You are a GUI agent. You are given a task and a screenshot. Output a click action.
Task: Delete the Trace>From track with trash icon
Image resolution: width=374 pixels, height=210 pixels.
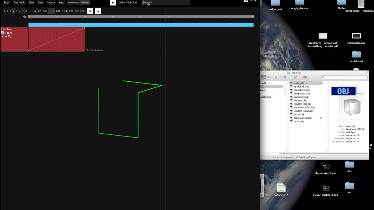[8, 33]
